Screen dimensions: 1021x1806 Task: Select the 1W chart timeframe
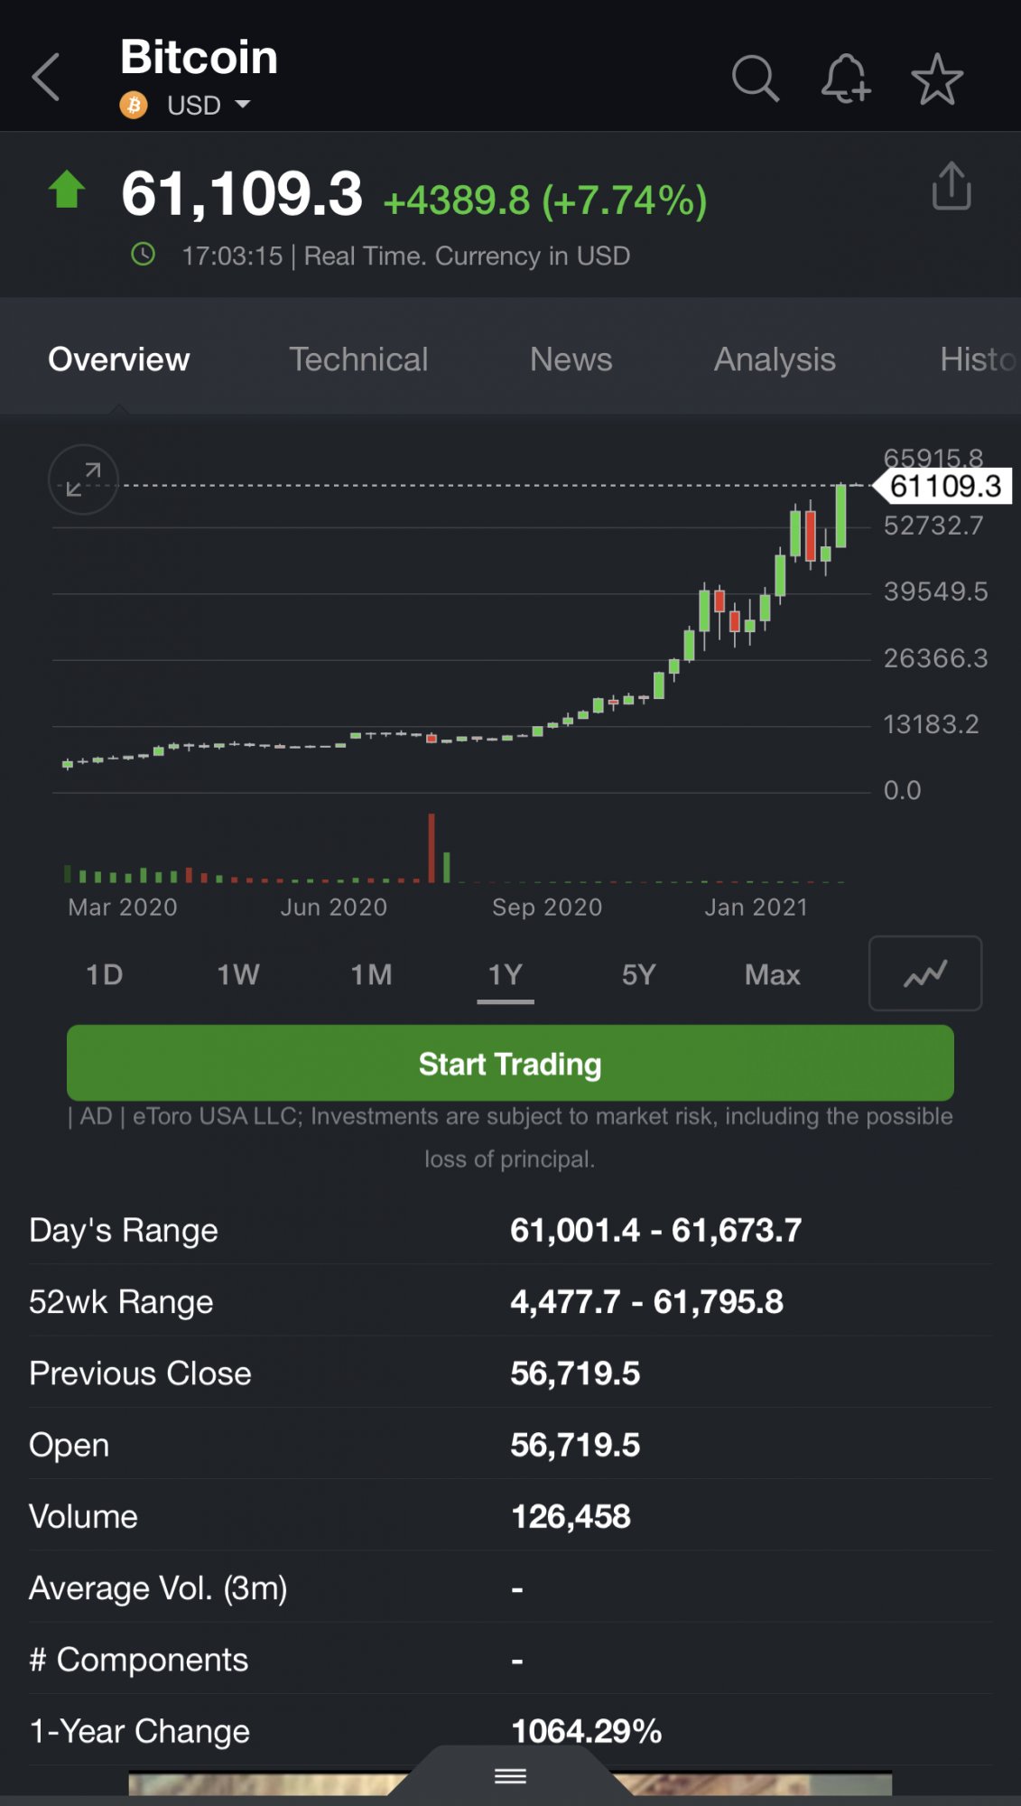point(237,975)
